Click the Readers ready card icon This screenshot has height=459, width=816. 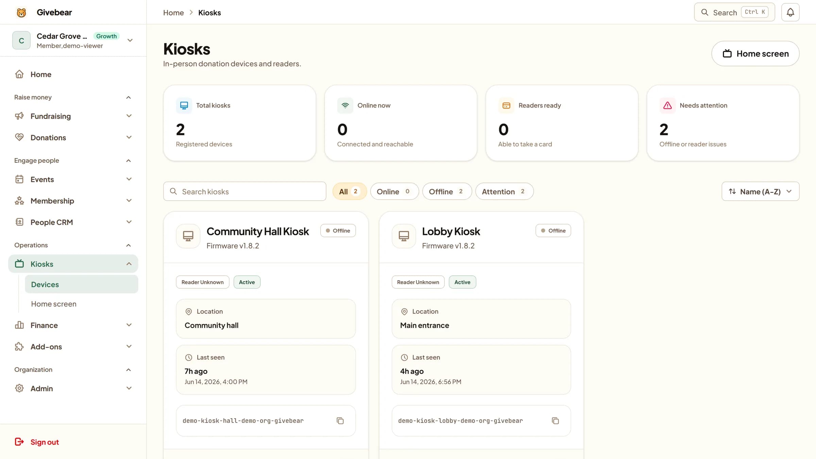506,105
